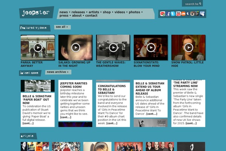
Task: Open the Myspace icon
Action: [x=202, y=14]
